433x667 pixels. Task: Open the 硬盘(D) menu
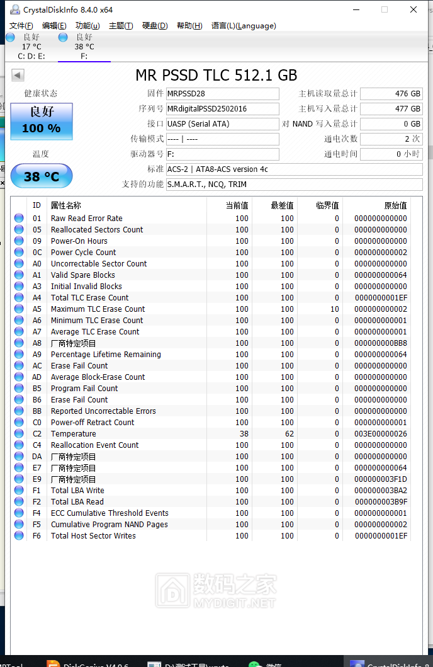155,26
